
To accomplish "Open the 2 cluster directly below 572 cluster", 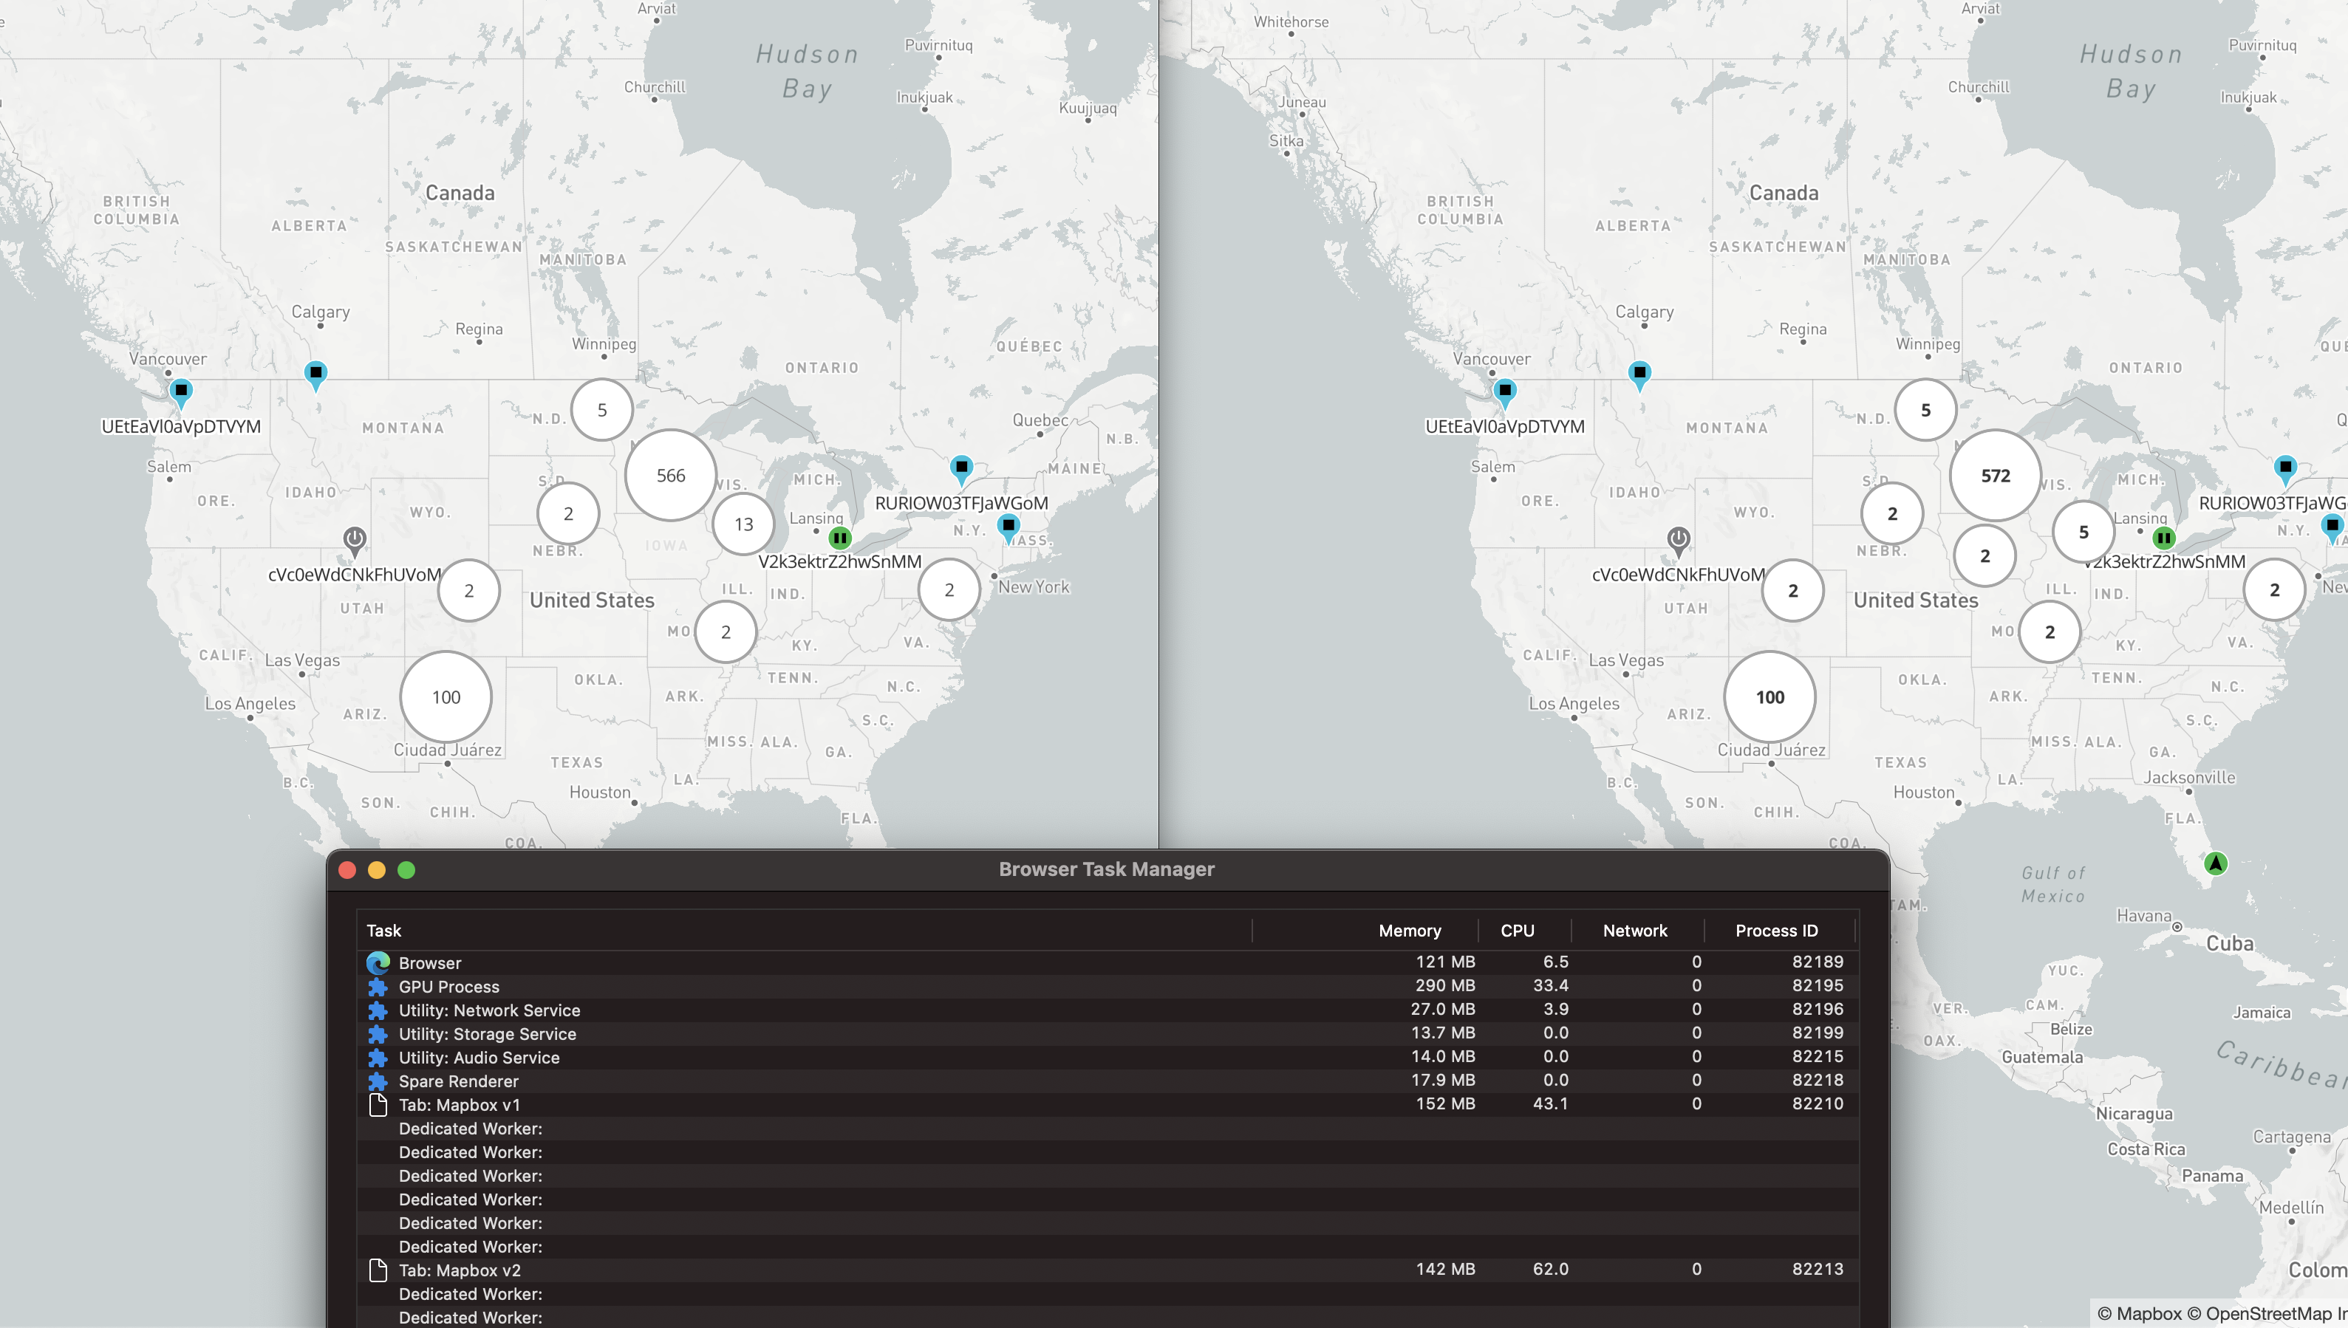I will [x=1985, y=555].
